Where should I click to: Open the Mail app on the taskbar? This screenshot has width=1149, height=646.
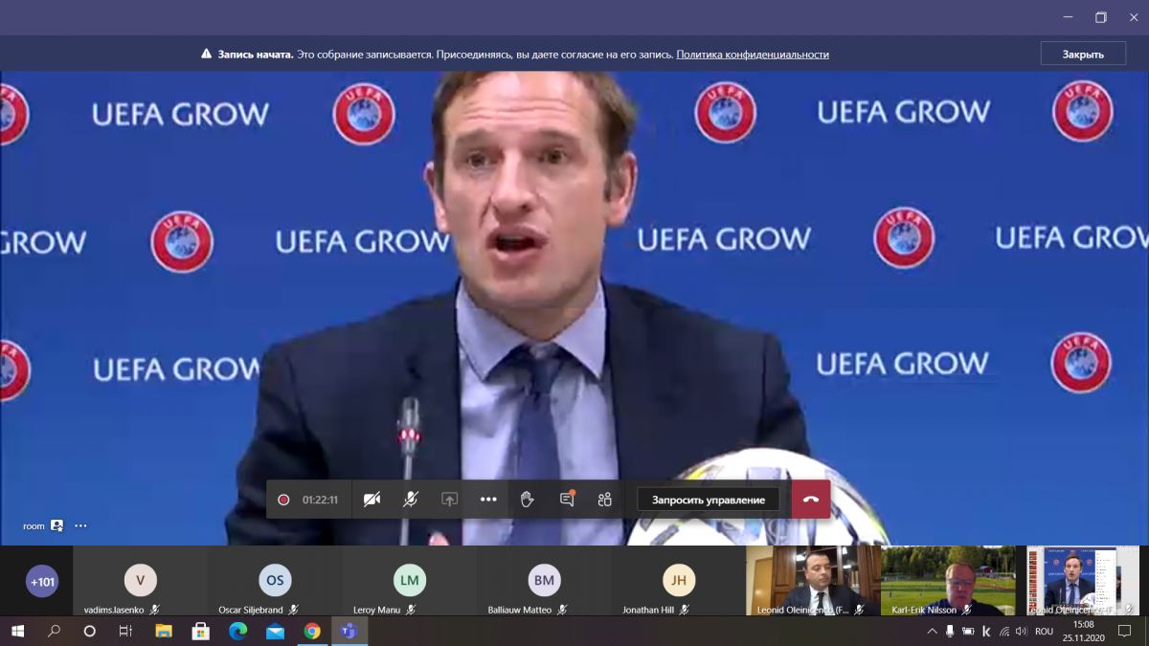coord(275,631)
